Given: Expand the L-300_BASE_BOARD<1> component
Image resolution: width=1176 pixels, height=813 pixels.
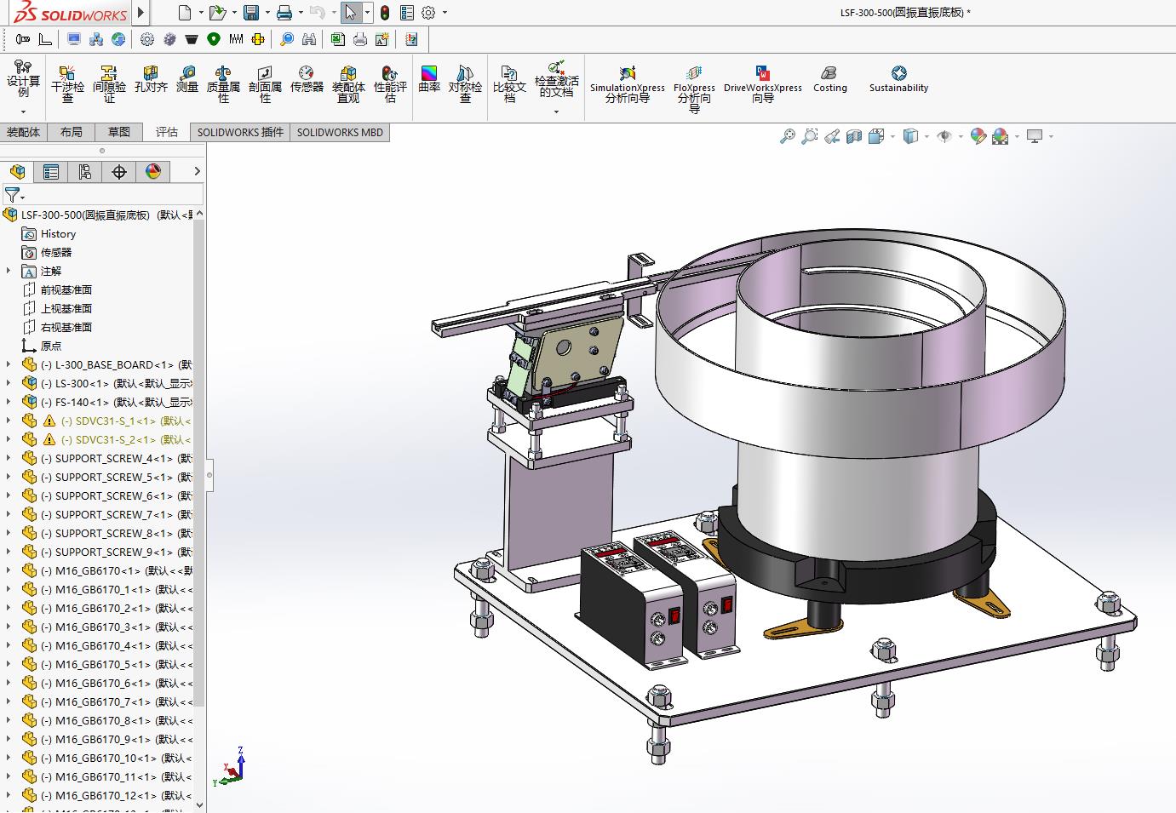Looking at the screenshot, I should click(x=9, y=364).
